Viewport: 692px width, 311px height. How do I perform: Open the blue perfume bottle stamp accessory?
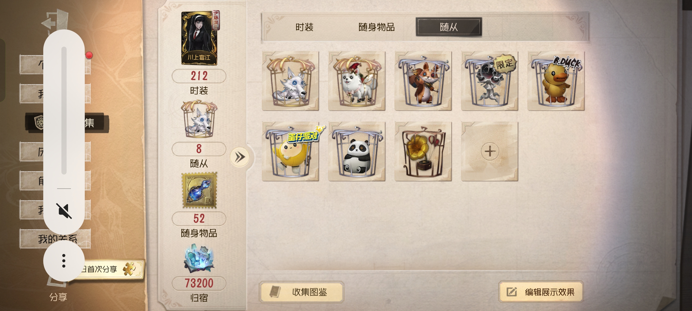pyautogui.click(x=199, y=190)
